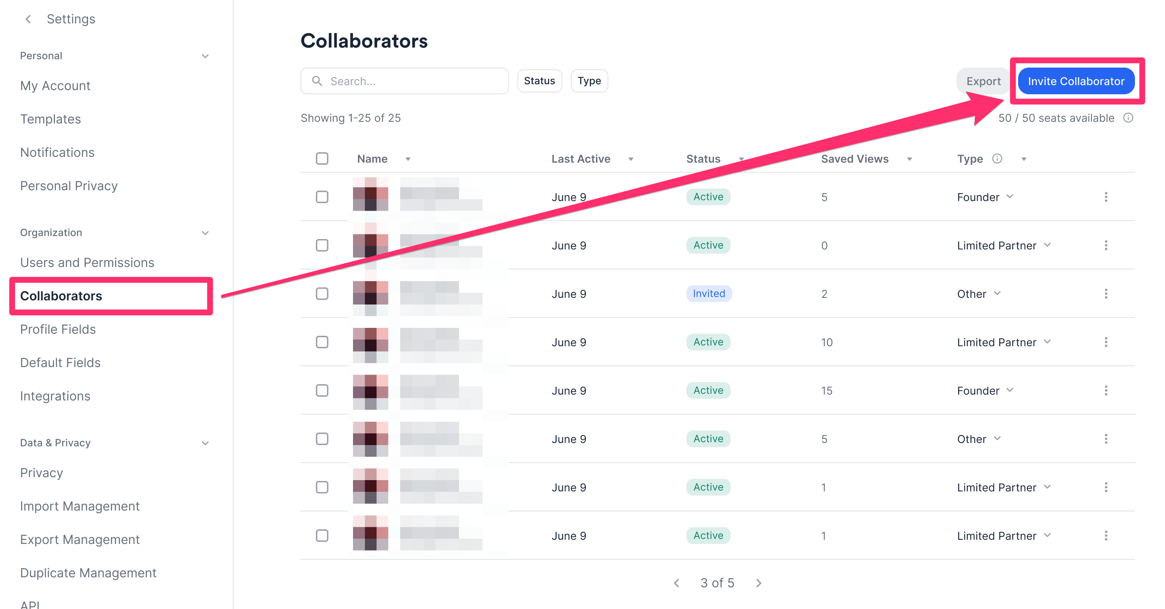Collapse the Personal section in the sidebar
The height and width of the screenshot is (609, 1165).
click(206, 55)
